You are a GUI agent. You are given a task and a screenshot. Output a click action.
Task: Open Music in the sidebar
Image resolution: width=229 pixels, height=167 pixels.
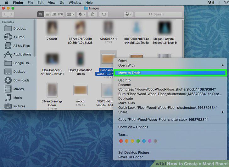[14, 98]
